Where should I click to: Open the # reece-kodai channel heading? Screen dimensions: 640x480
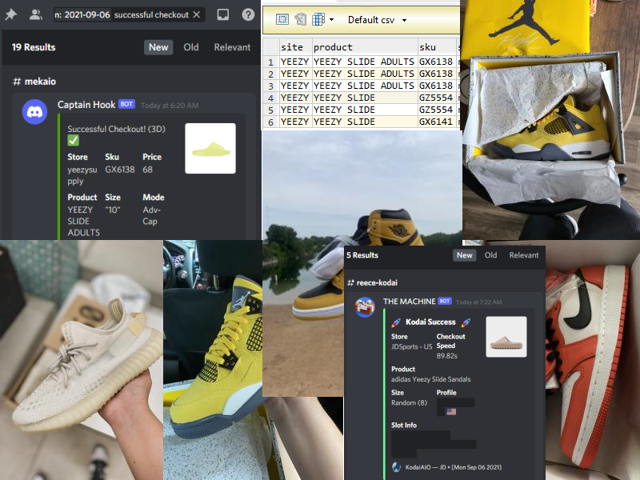pyautogui.click(x=372, y=282)
